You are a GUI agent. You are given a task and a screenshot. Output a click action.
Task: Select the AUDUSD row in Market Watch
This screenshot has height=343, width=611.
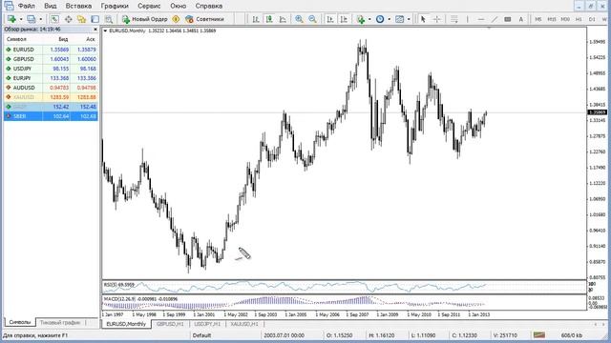pyautogui.click(x=51, y=88)
